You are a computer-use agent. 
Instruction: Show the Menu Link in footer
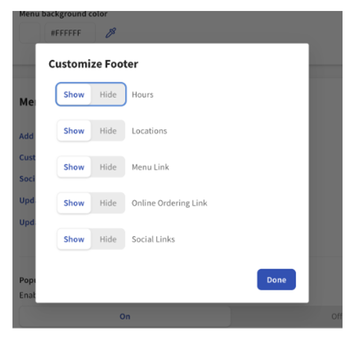coord(74,167)
